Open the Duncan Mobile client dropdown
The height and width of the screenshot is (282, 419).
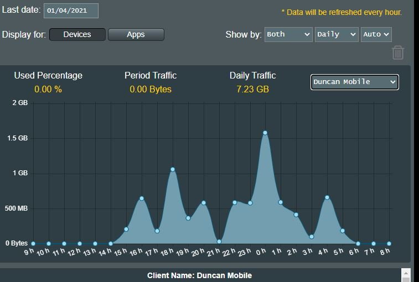354,82
